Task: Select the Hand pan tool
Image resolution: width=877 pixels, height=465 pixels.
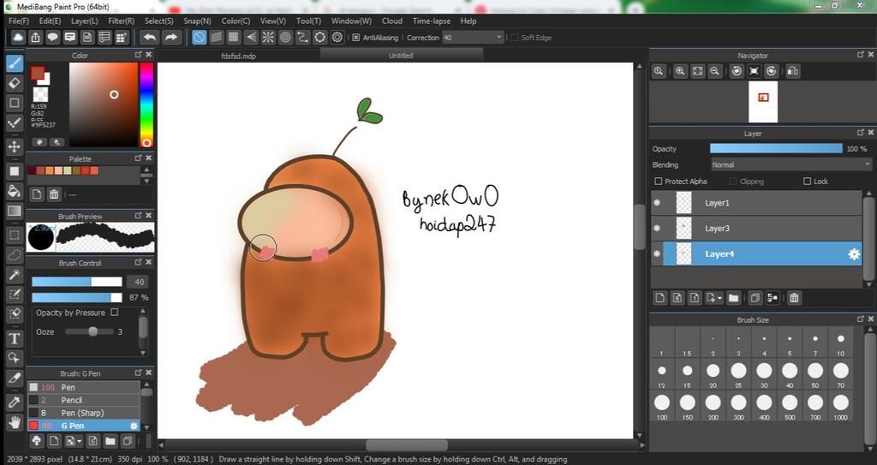Action: coord(15,422)
